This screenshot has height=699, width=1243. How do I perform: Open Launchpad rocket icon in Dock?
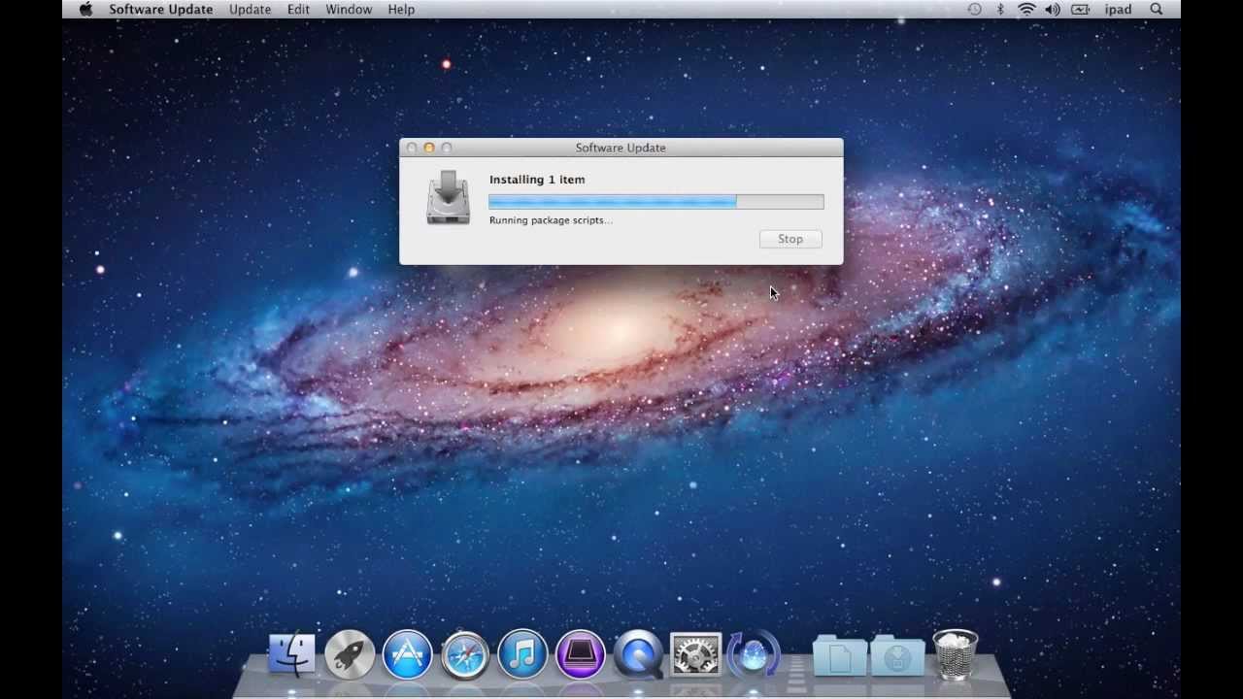click(350, 654)
